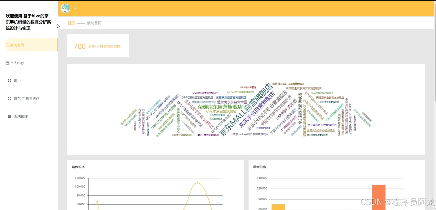Click 倍思（Baseus）京东自营旗舰店 in the word cloud
Screen dimensions: 436x210
[x=288, y=84]
